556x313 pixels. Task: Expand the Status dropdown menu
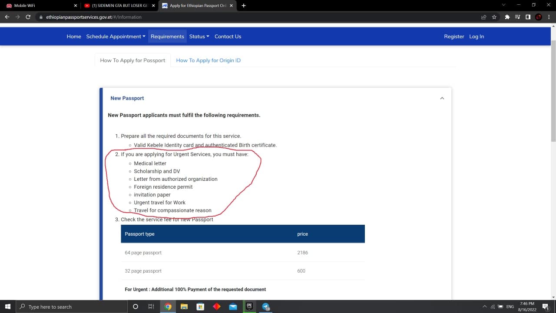pyautogui.click(x=199, y=37)
